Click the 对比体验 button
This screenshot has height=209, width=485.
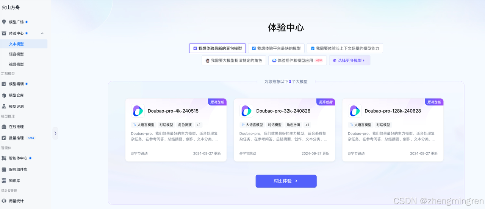(x=286, y=181)
